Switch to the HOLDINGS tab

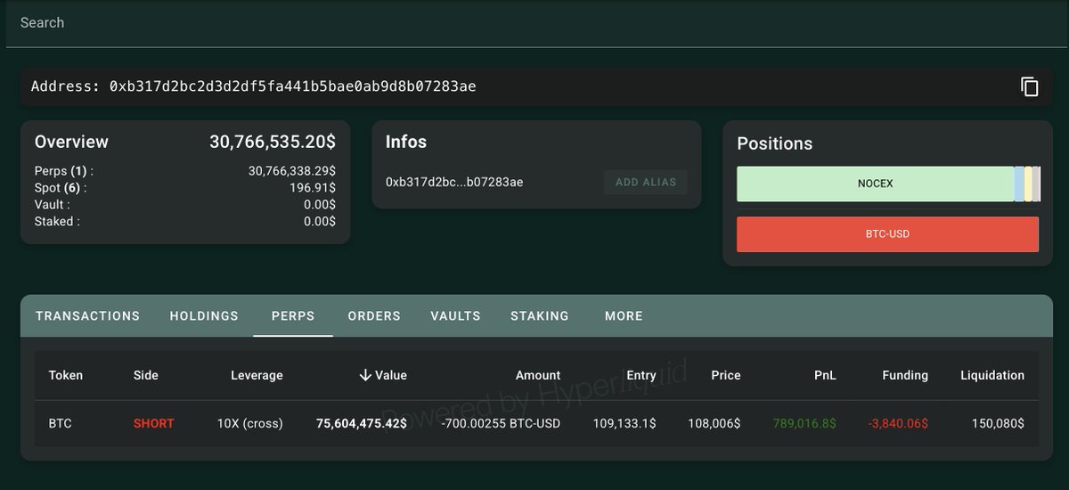tap(204, 315)
